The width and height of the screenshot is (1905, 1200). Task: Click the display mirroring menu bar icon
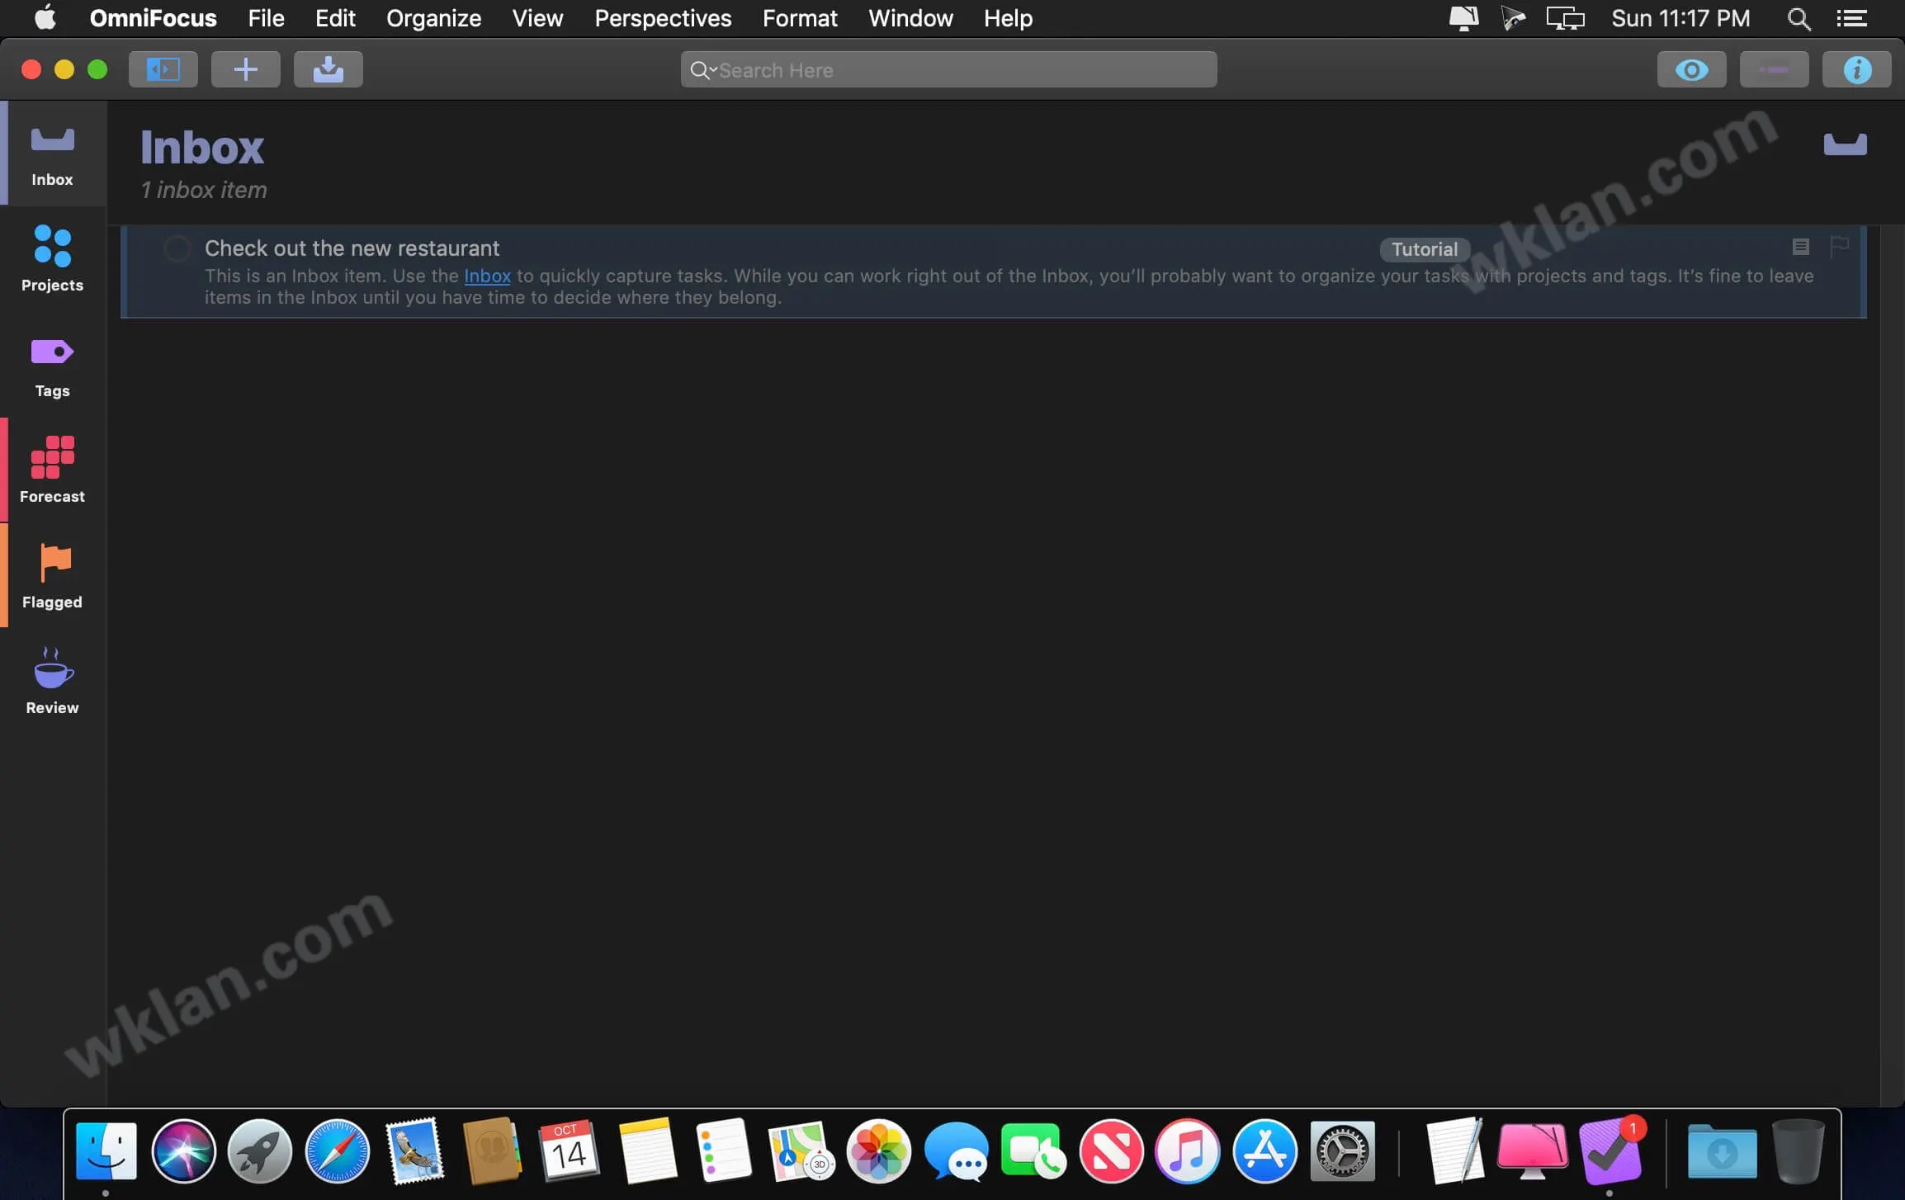1565,18
